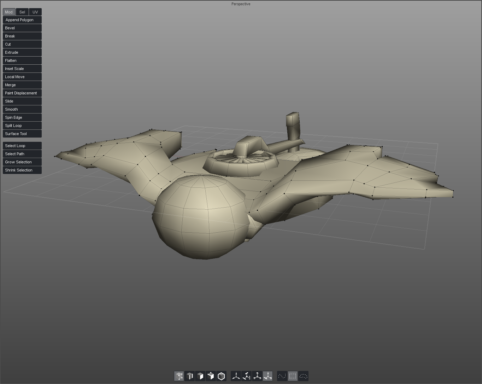Activate the Merge tool
482x384 pixels.
22,85
